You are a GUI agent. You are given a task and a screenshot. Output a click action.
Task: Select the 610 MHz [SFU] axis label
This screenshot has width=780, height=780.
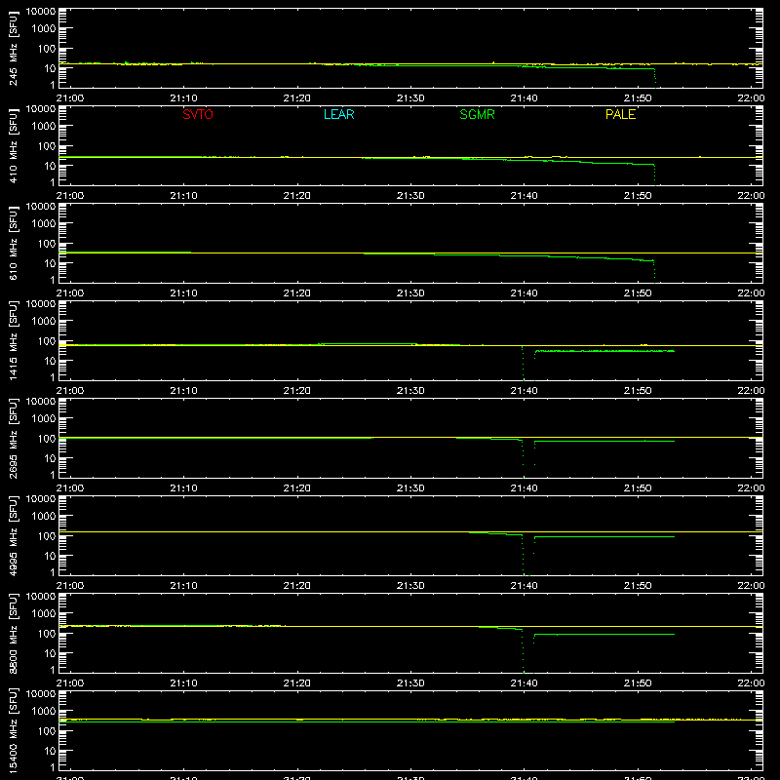click(x=14, y=243)
